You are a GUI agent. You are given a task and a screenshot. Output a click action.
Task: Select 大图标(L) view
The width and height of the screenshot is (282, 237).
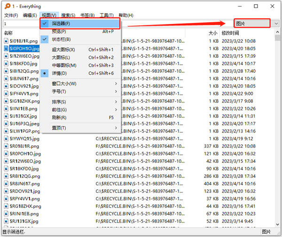(x=80, y=58)
